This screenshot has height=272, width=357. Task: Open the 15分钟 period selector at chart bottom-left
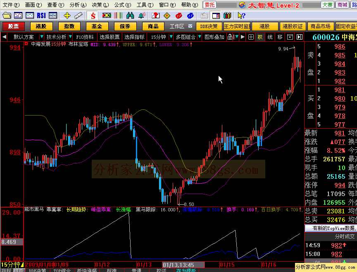tap(12, 265)
